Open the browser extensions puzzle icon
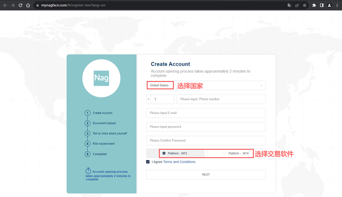Image resolution: width=342 pixels, height=197 pixels. coord(314,5)
